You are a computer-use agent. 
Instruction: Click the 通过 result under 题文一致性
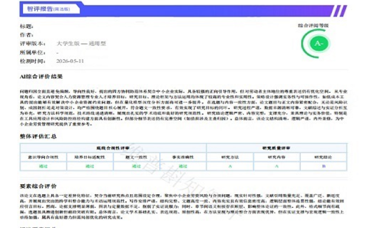[x=137, y=166]
